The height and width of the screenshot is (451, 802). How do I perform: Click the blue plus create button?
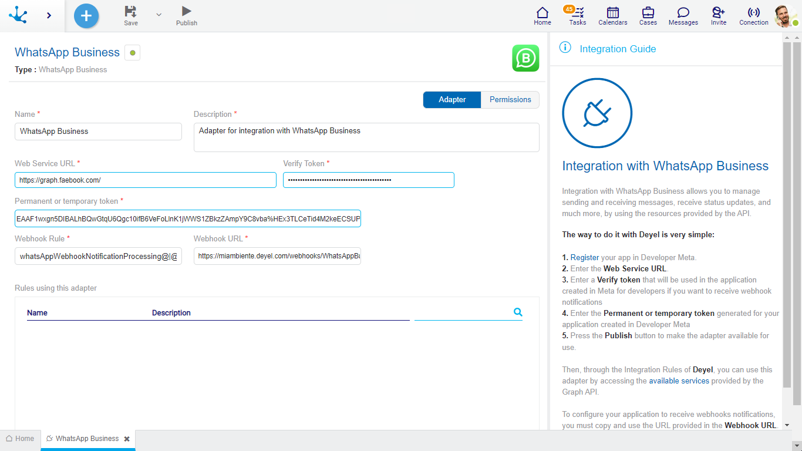(86, 16)
